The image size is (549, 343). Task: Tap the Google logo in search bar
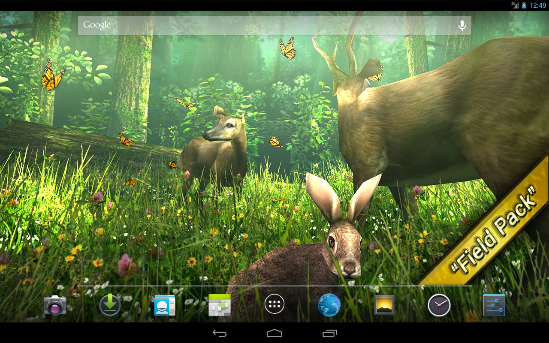(97, 25)
